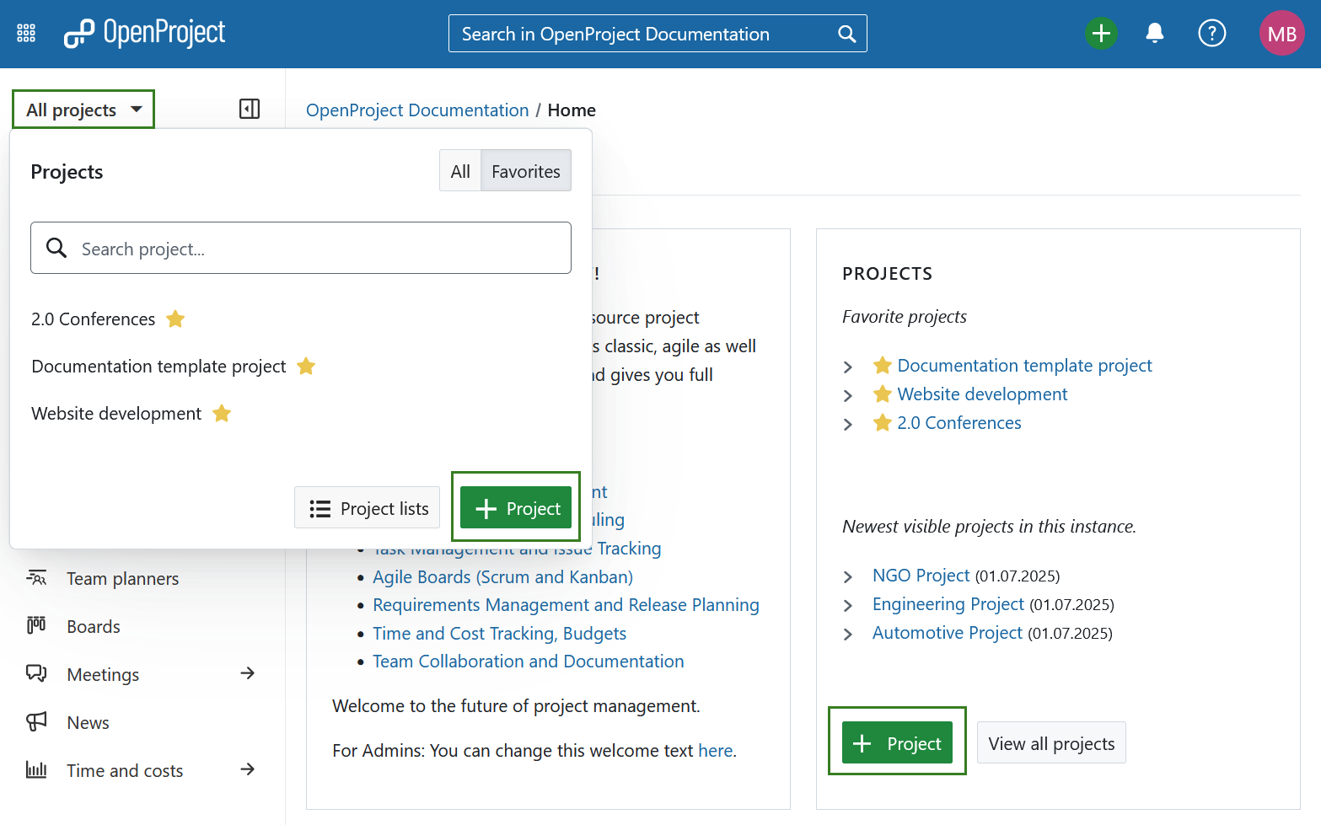Image resolution: width=1321 pixels, height=825 pixels.
Task: Select 2.0 Conferences in project dropdown
Action: pyautogui.click(x=94, y=319)
